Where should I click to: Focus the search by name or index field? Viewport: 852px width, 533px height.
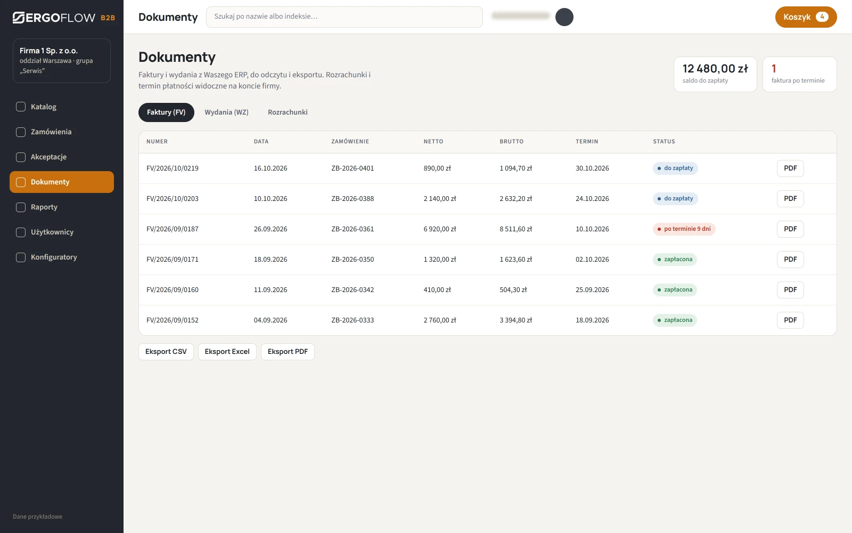345,17
